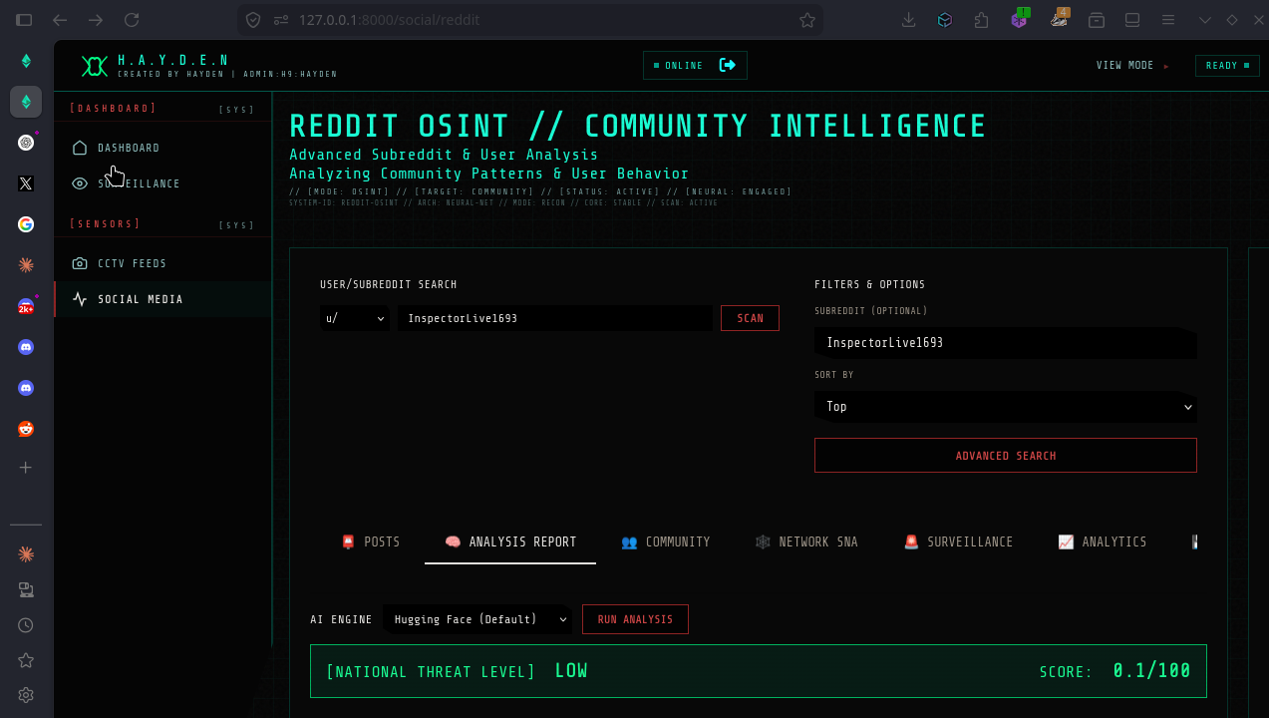Screen dimensions: 1269x718
Task: Open Dashboard sidebar link
Action: [162, 148]
